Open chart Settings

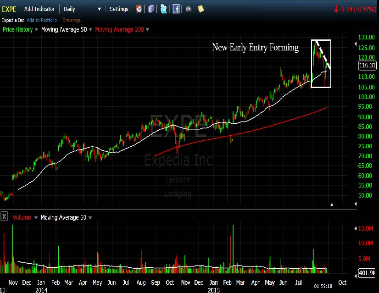(119, 9)
